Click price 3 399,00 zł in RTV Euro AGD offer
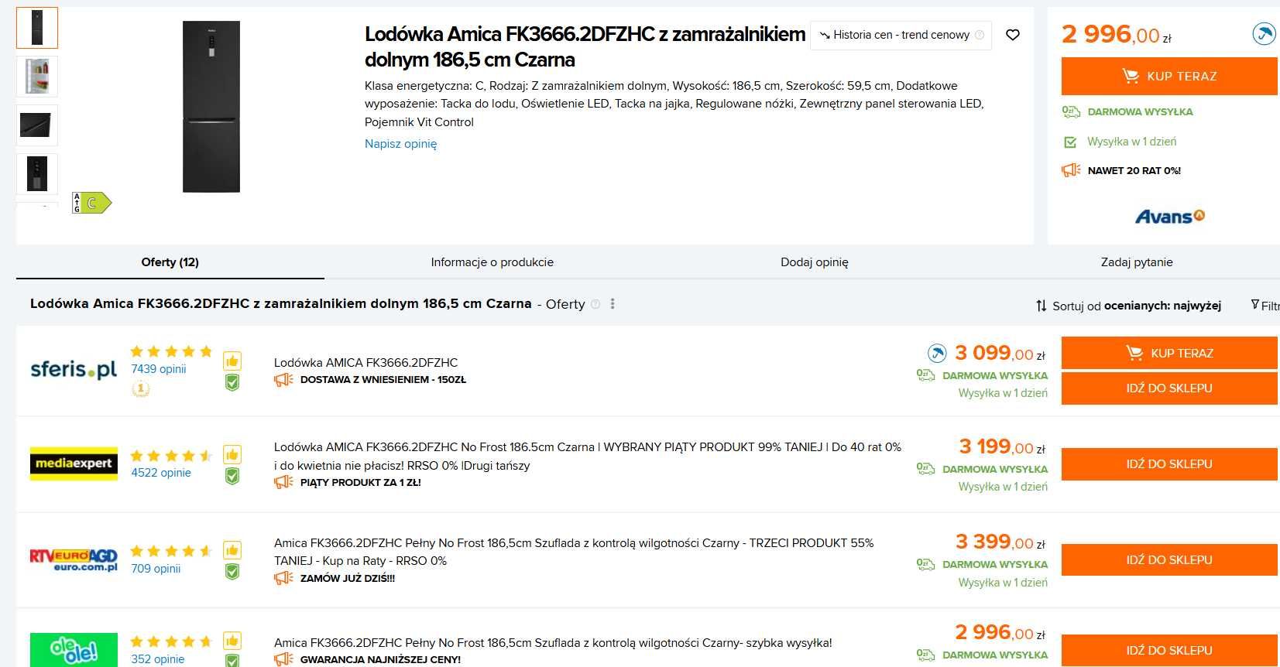This screenshot has width=1280, height=667. [x=1000, y=542]
